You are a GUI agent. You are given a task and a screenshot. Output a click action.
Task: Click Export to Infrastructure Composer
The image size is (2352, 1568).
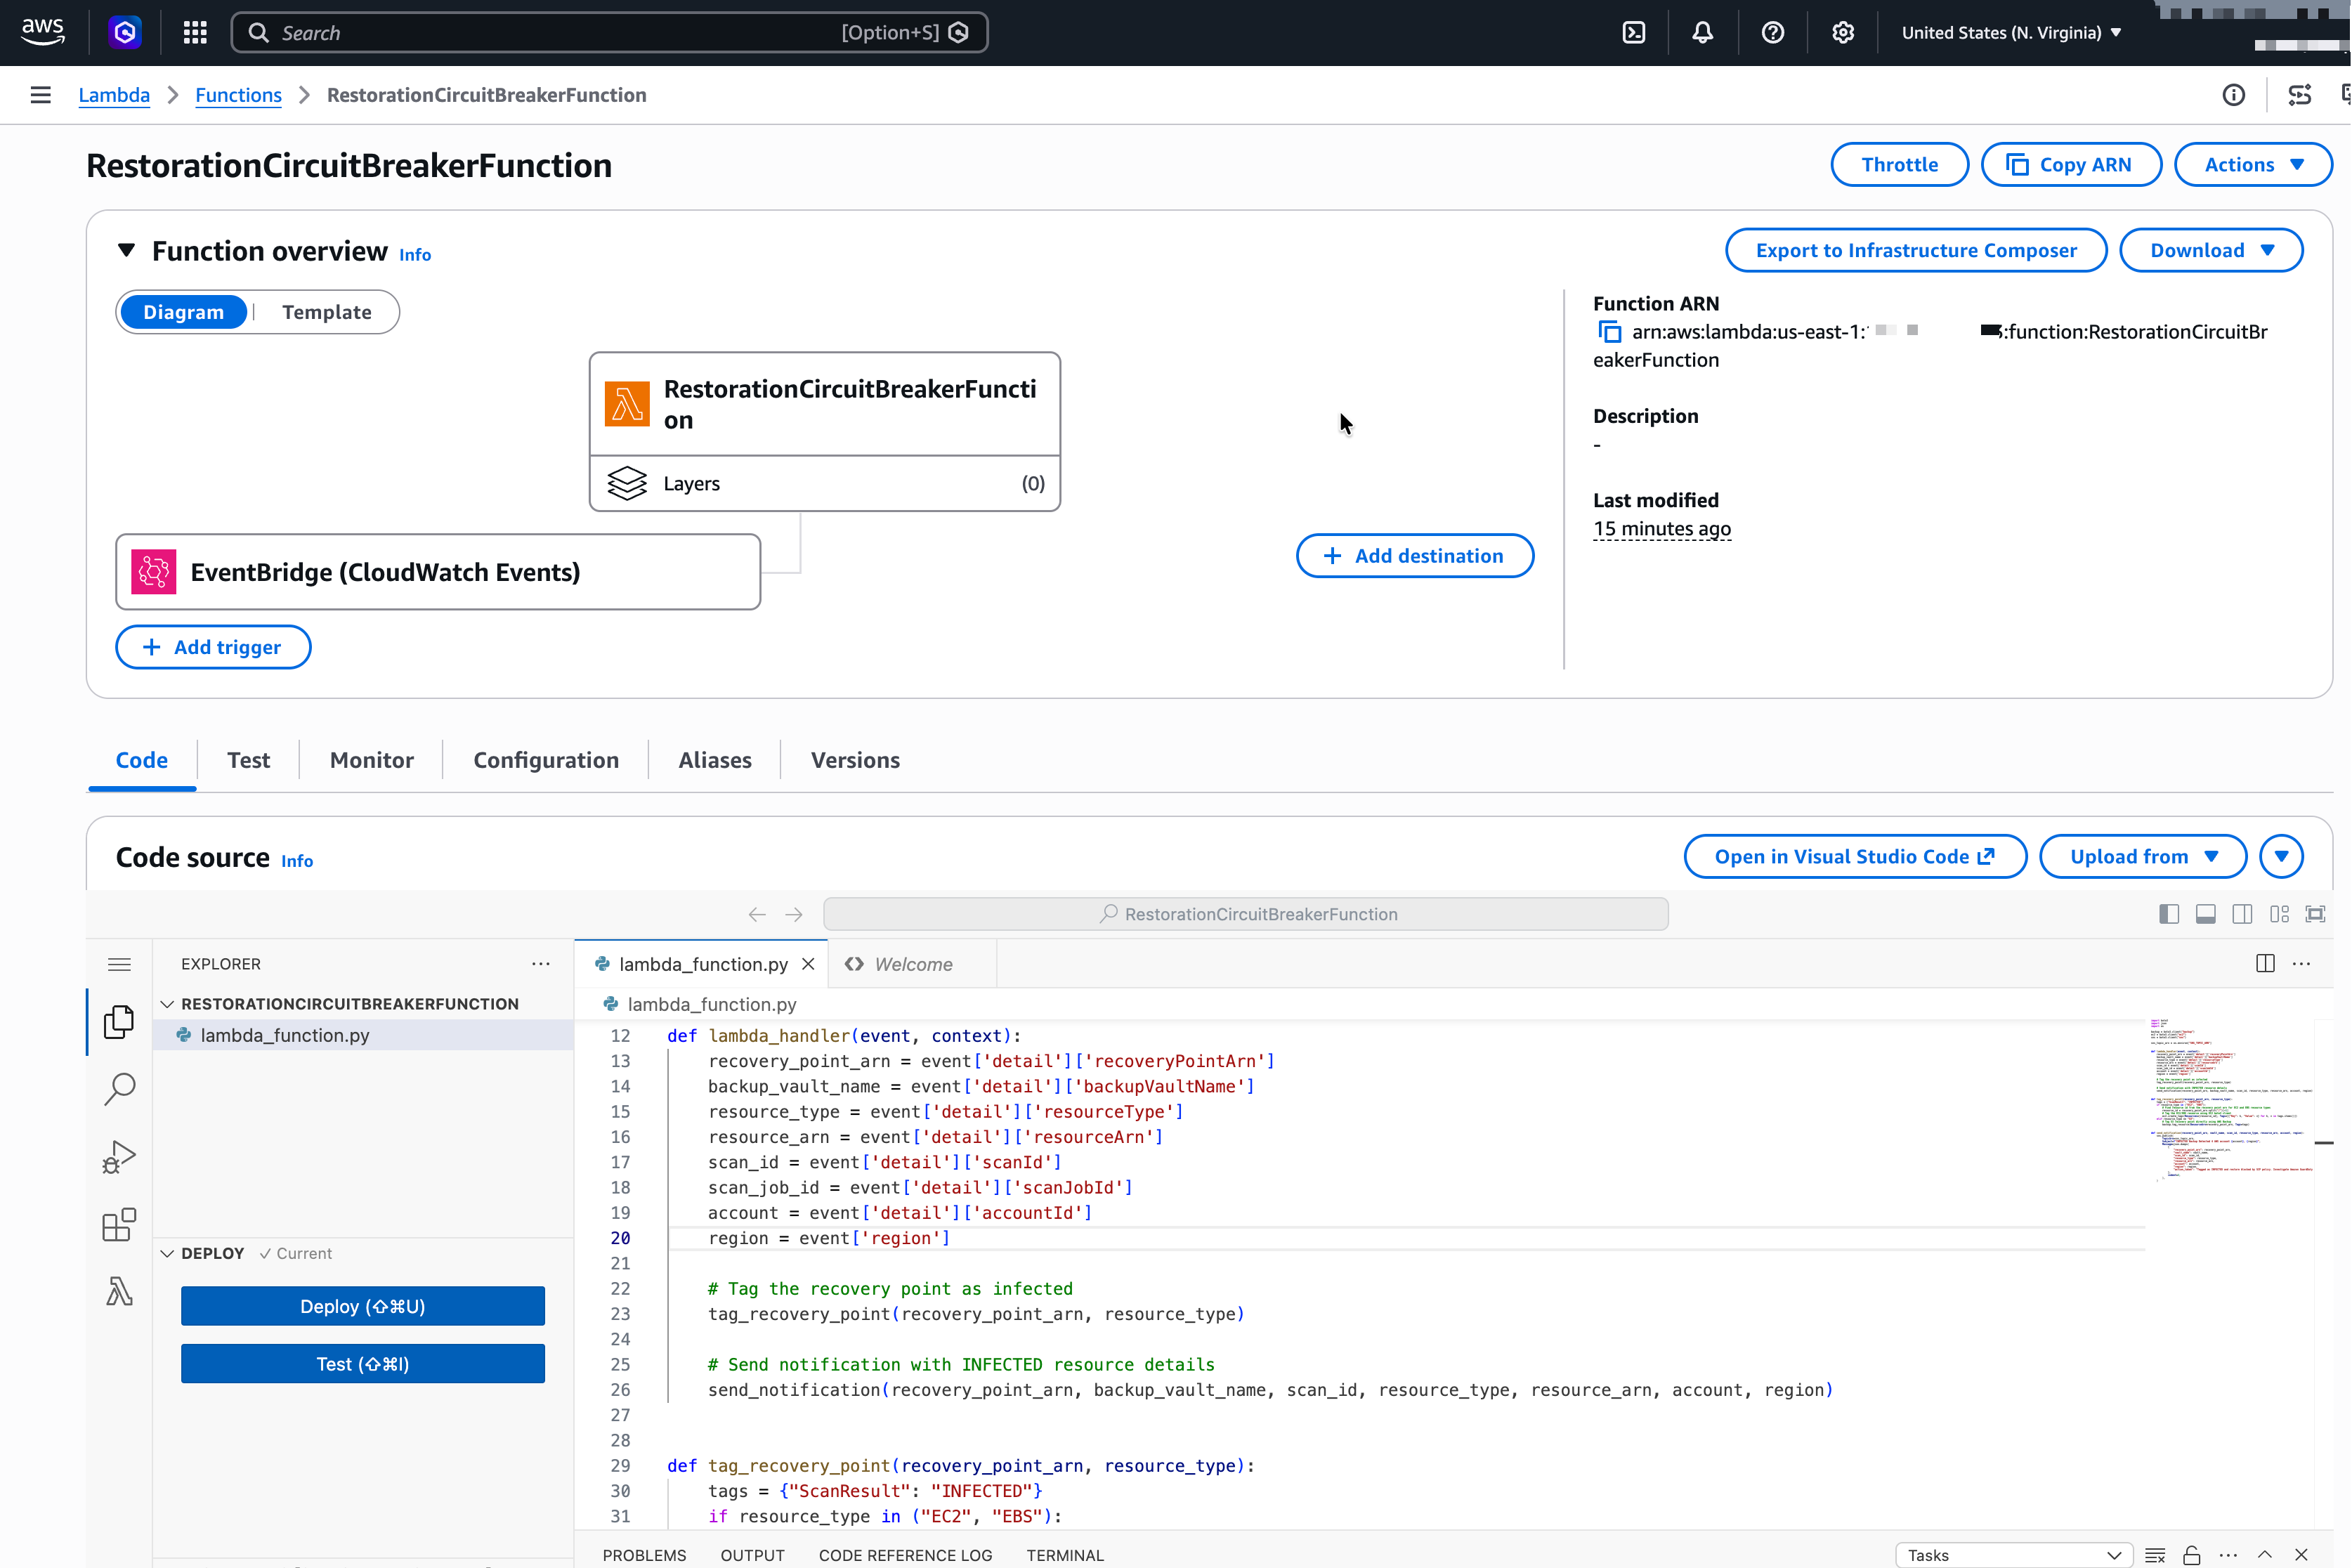click(x=1915, y=250)
